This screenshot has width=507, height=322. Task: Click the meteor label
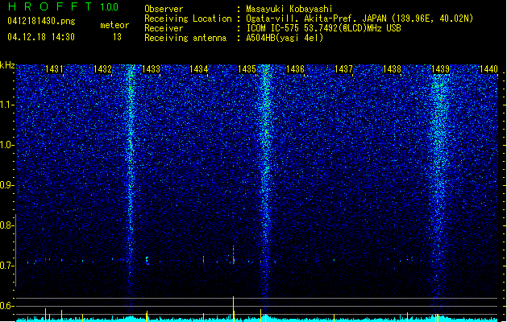click(x=114, y=25)
